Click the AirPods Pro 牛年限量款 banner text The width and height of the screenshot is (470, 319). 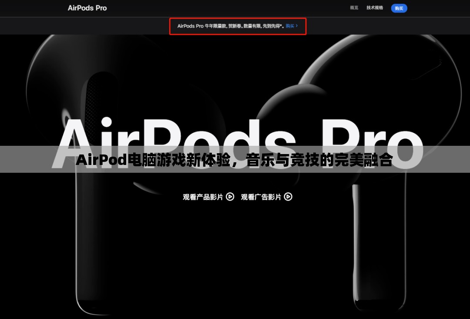pos(231,26)
